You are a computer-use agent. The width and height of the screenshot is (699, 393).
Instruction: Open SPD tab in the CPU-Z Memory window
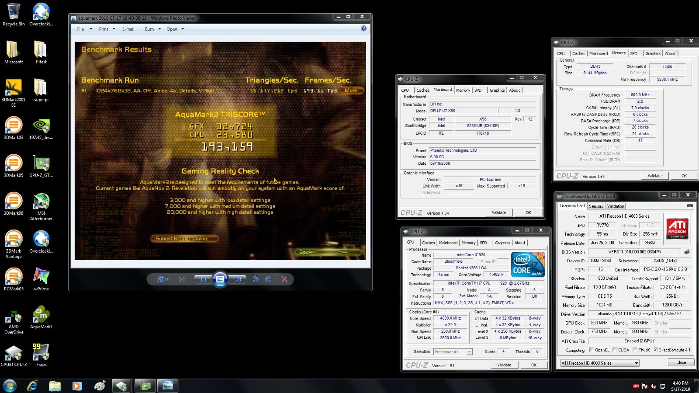click(634, 53)
